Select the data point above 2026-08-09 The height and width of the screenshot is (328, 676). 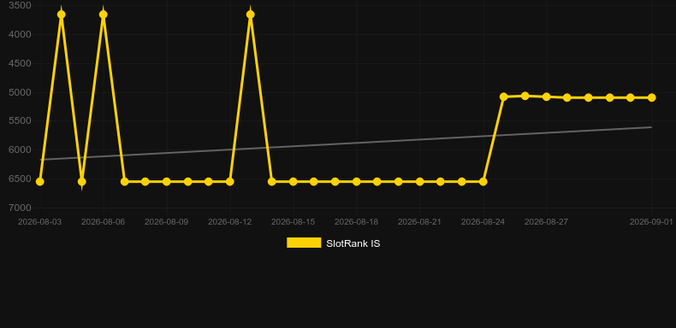point(166,182)
